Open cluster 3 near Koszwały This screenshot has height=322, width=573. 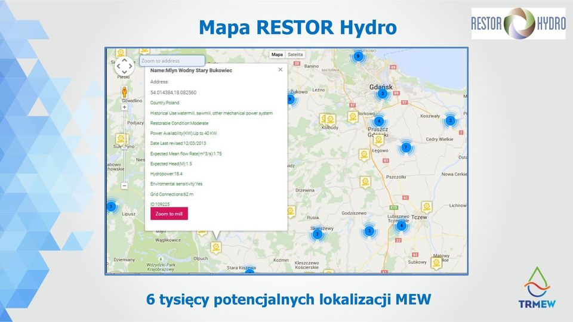click(x=450, y=120)
